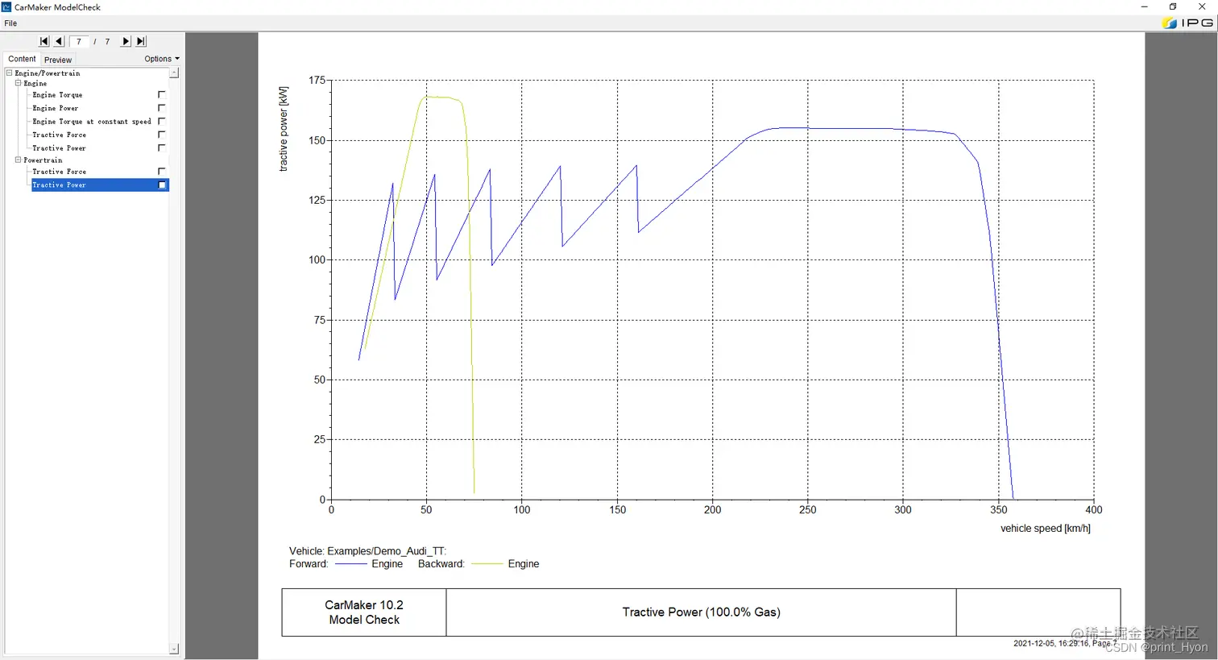Viewport: 1218px width, 660px height.
Task: Toggle the Engine Power checkbox
Action: click(x=162, y=107)
